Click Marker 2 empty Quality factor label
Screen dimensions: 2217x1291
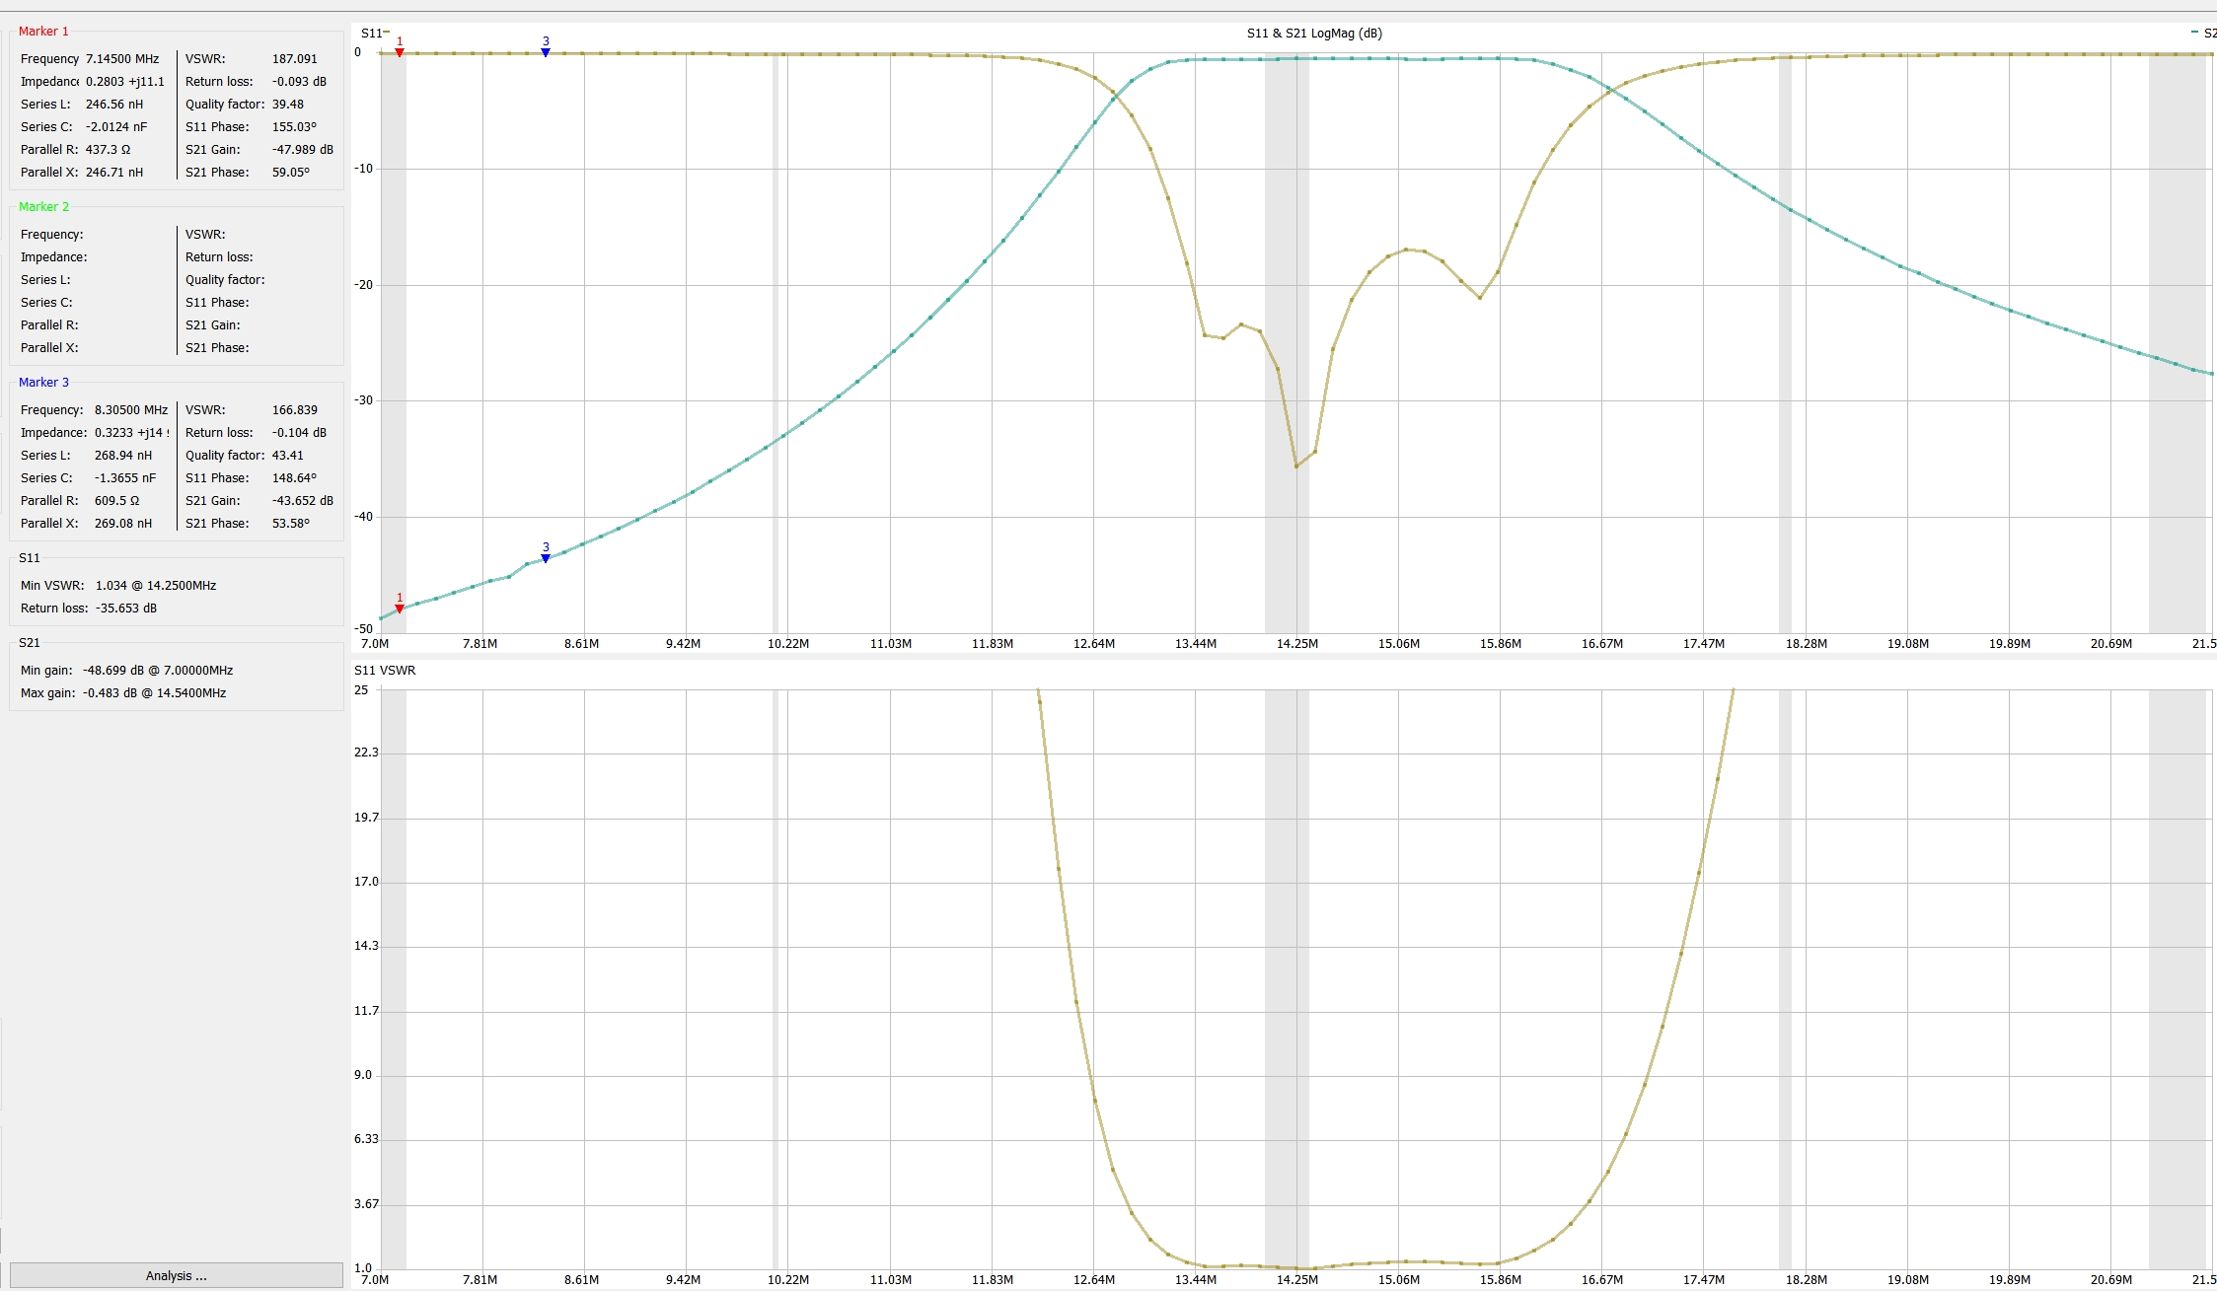tap(225, 280)
